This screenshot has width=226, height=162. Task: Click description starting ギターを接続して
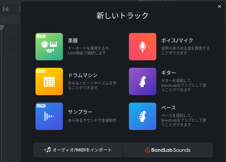pyautogui.click(x=184, y=85)
